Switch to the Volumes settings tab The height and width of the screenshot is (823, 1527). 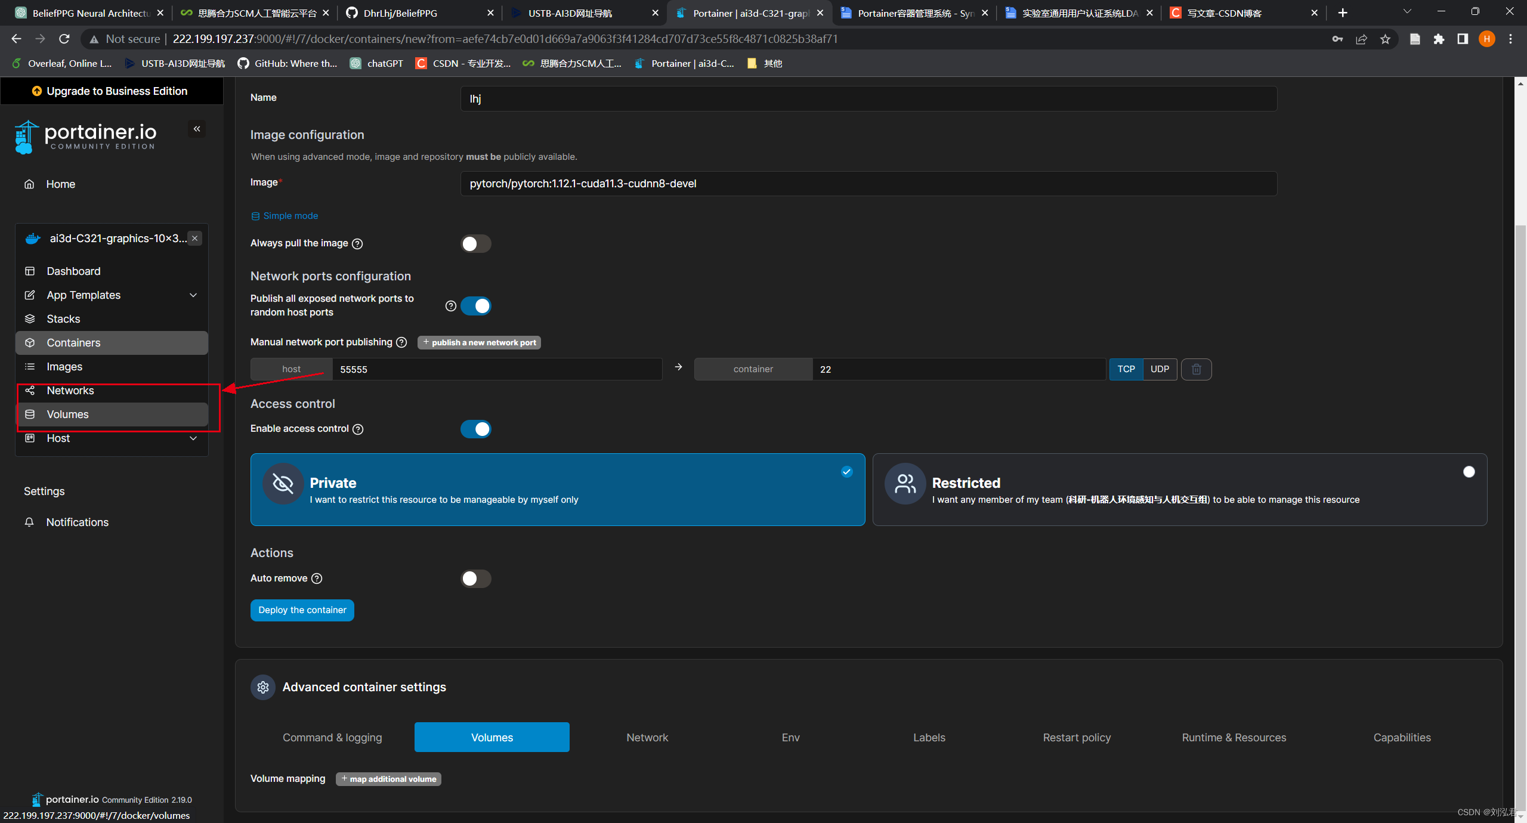492,738
